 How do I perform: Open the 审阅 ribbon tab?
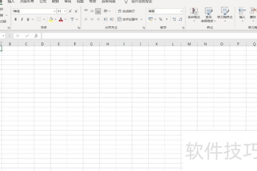click(x=68, y=1)
